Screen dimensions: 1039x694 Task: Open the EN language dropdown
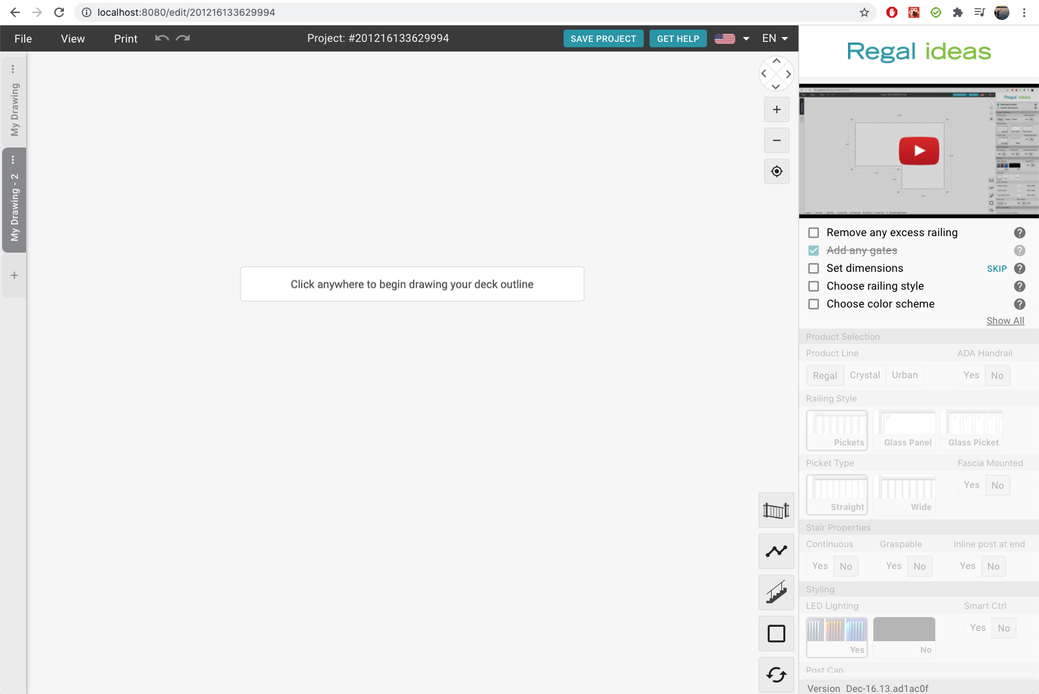(774, 38)
